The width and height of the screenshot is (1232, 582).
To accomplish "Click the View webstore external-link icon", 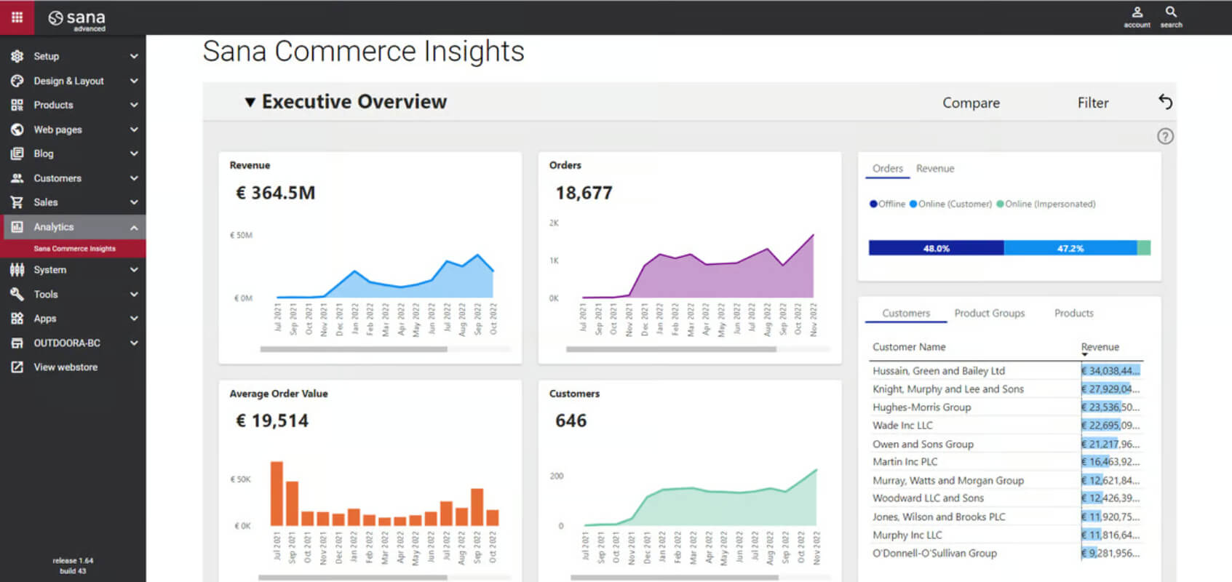I will [x=17, y=367].
